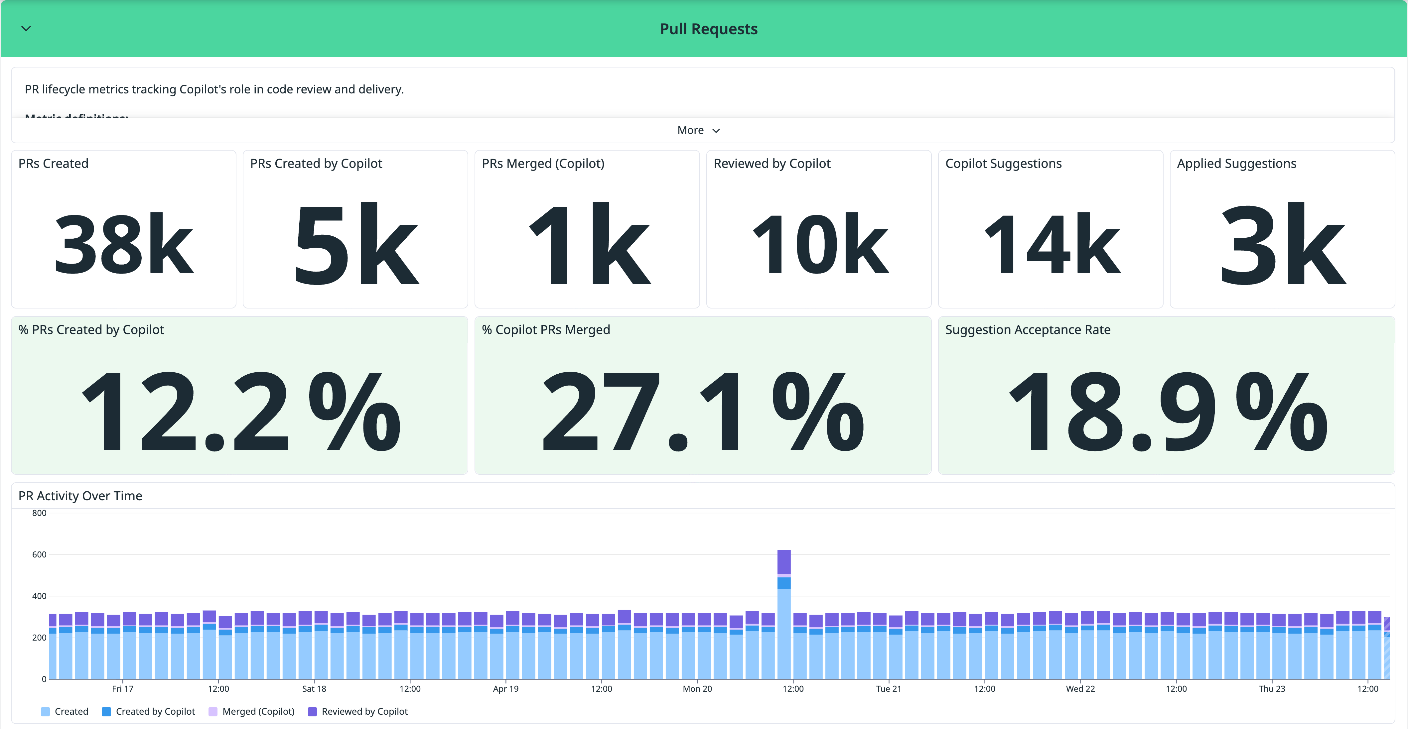Image resolution: width=1408 pixels, height=729 pixels.
Task: Click the Suggestion Acceptance Rate title
Action: coord(1028,329)
